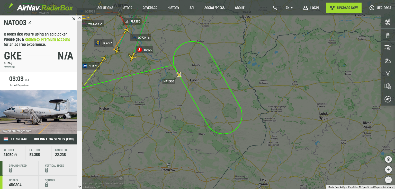Zoom out with the minus button
Screen dimensions: 395x189
tap(388, 180)
